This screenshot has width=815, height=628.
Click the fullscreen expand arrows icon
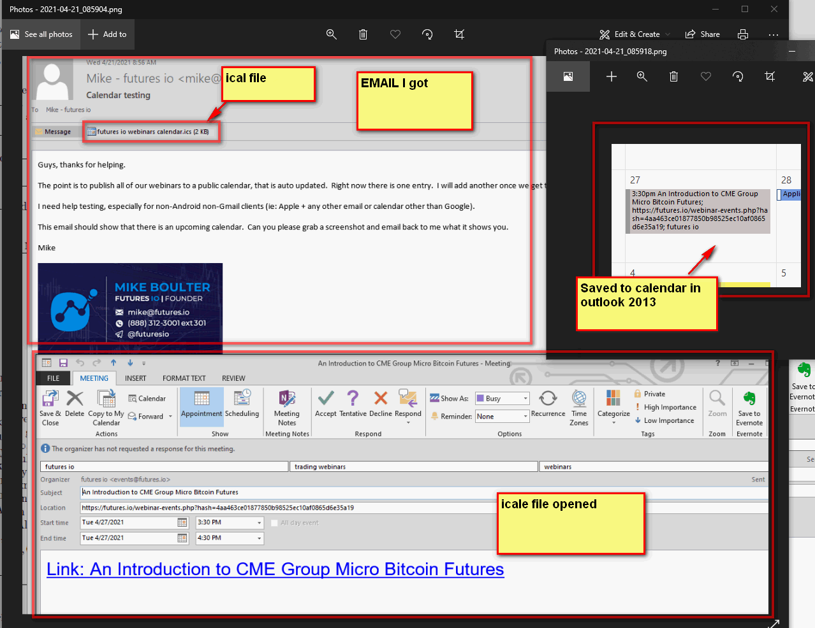pyautogui.click(x=773, y=624)
